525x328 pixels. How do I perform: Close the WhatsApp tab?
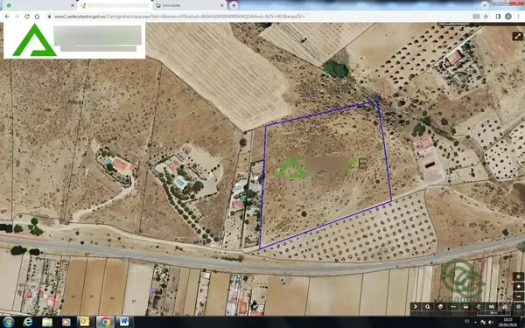pos(73,5)
